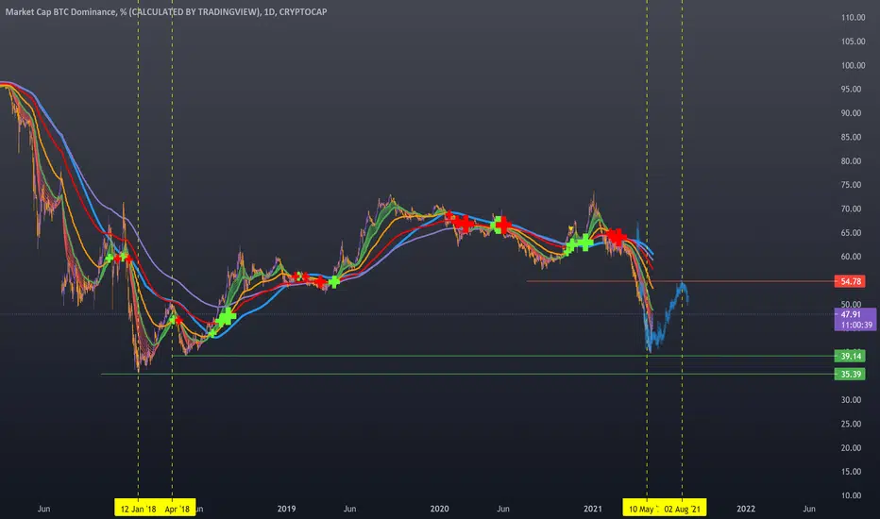Click the 2019 label on time axis
The image size is (880, 519).
point(286,509)
